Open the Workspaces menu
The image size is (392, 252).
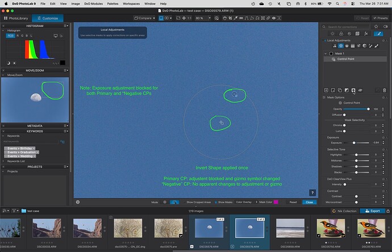[131, 4]
